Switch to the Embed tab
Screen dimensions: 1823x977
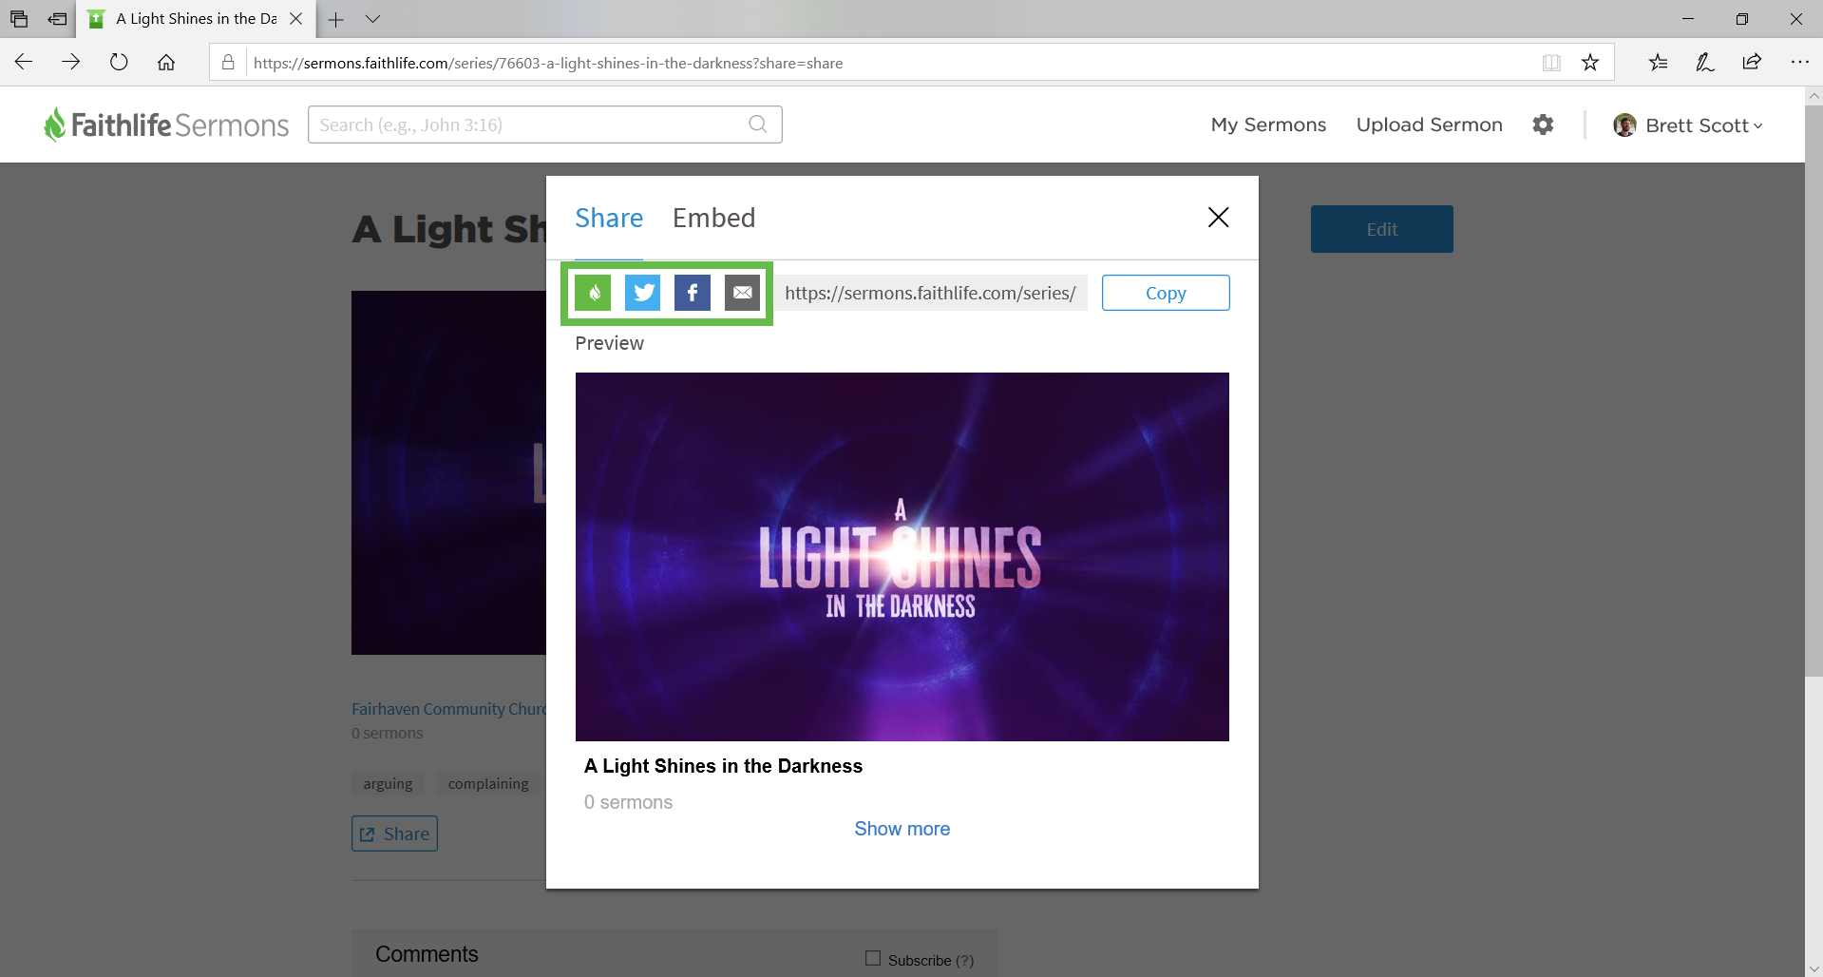coord(713,218)
